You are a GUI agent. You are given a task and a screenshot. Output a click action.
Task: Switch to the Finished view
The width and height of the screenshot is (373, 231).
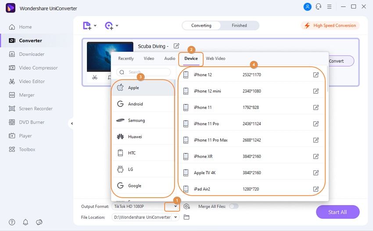tap(239, 26)
